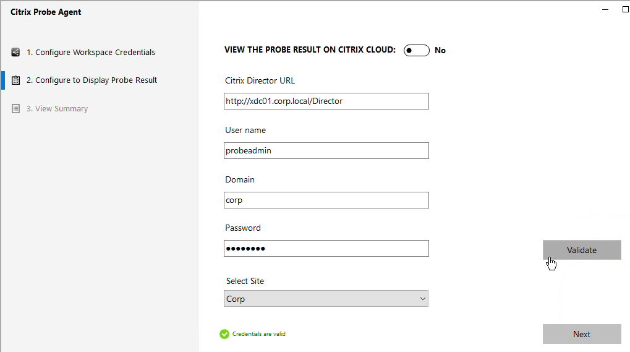Screen dimensions: 630x352
Task: Click the View Summary step icon
Action: pos(15,108)
